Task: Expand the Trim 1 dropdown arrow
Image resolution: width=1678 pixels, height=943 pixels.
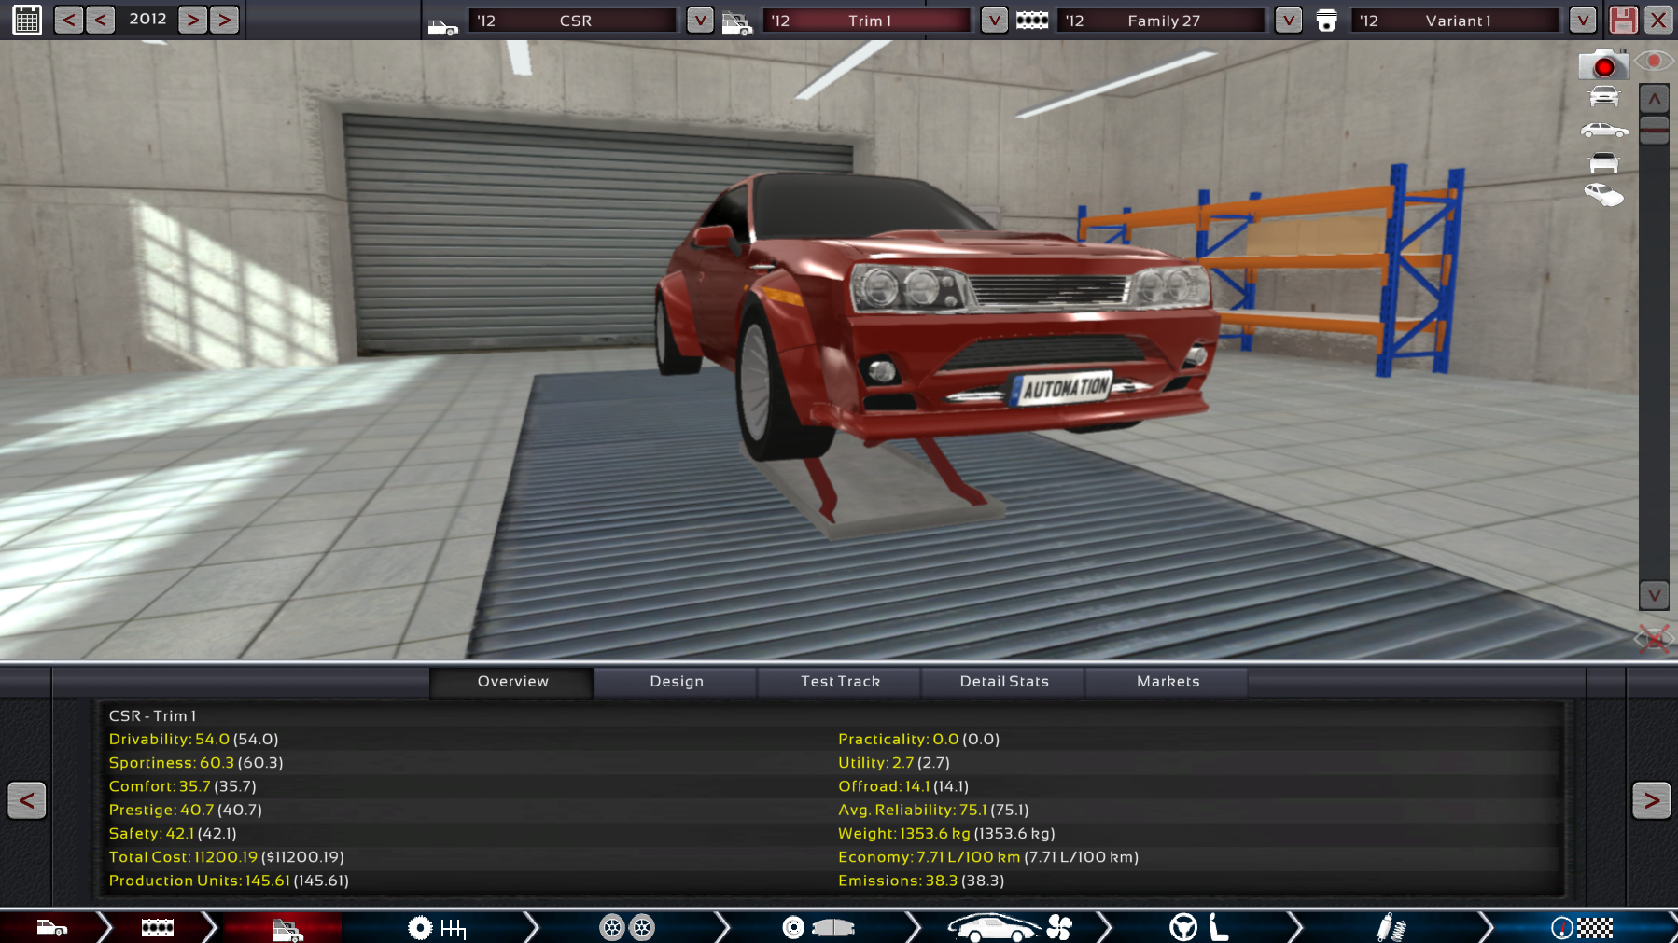Action: [x=995, y=20]
